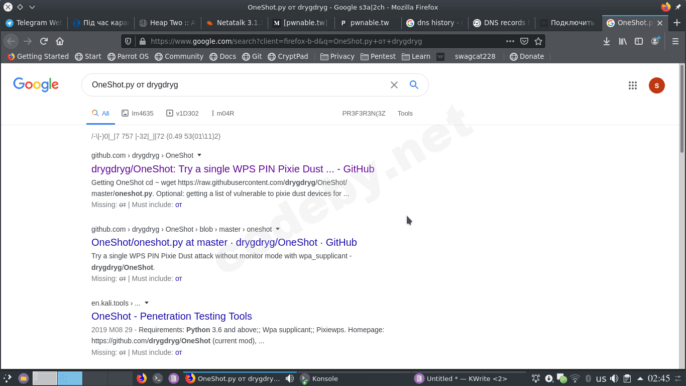Expand options for drygdryg › OneShot result

tap(199, 155)
